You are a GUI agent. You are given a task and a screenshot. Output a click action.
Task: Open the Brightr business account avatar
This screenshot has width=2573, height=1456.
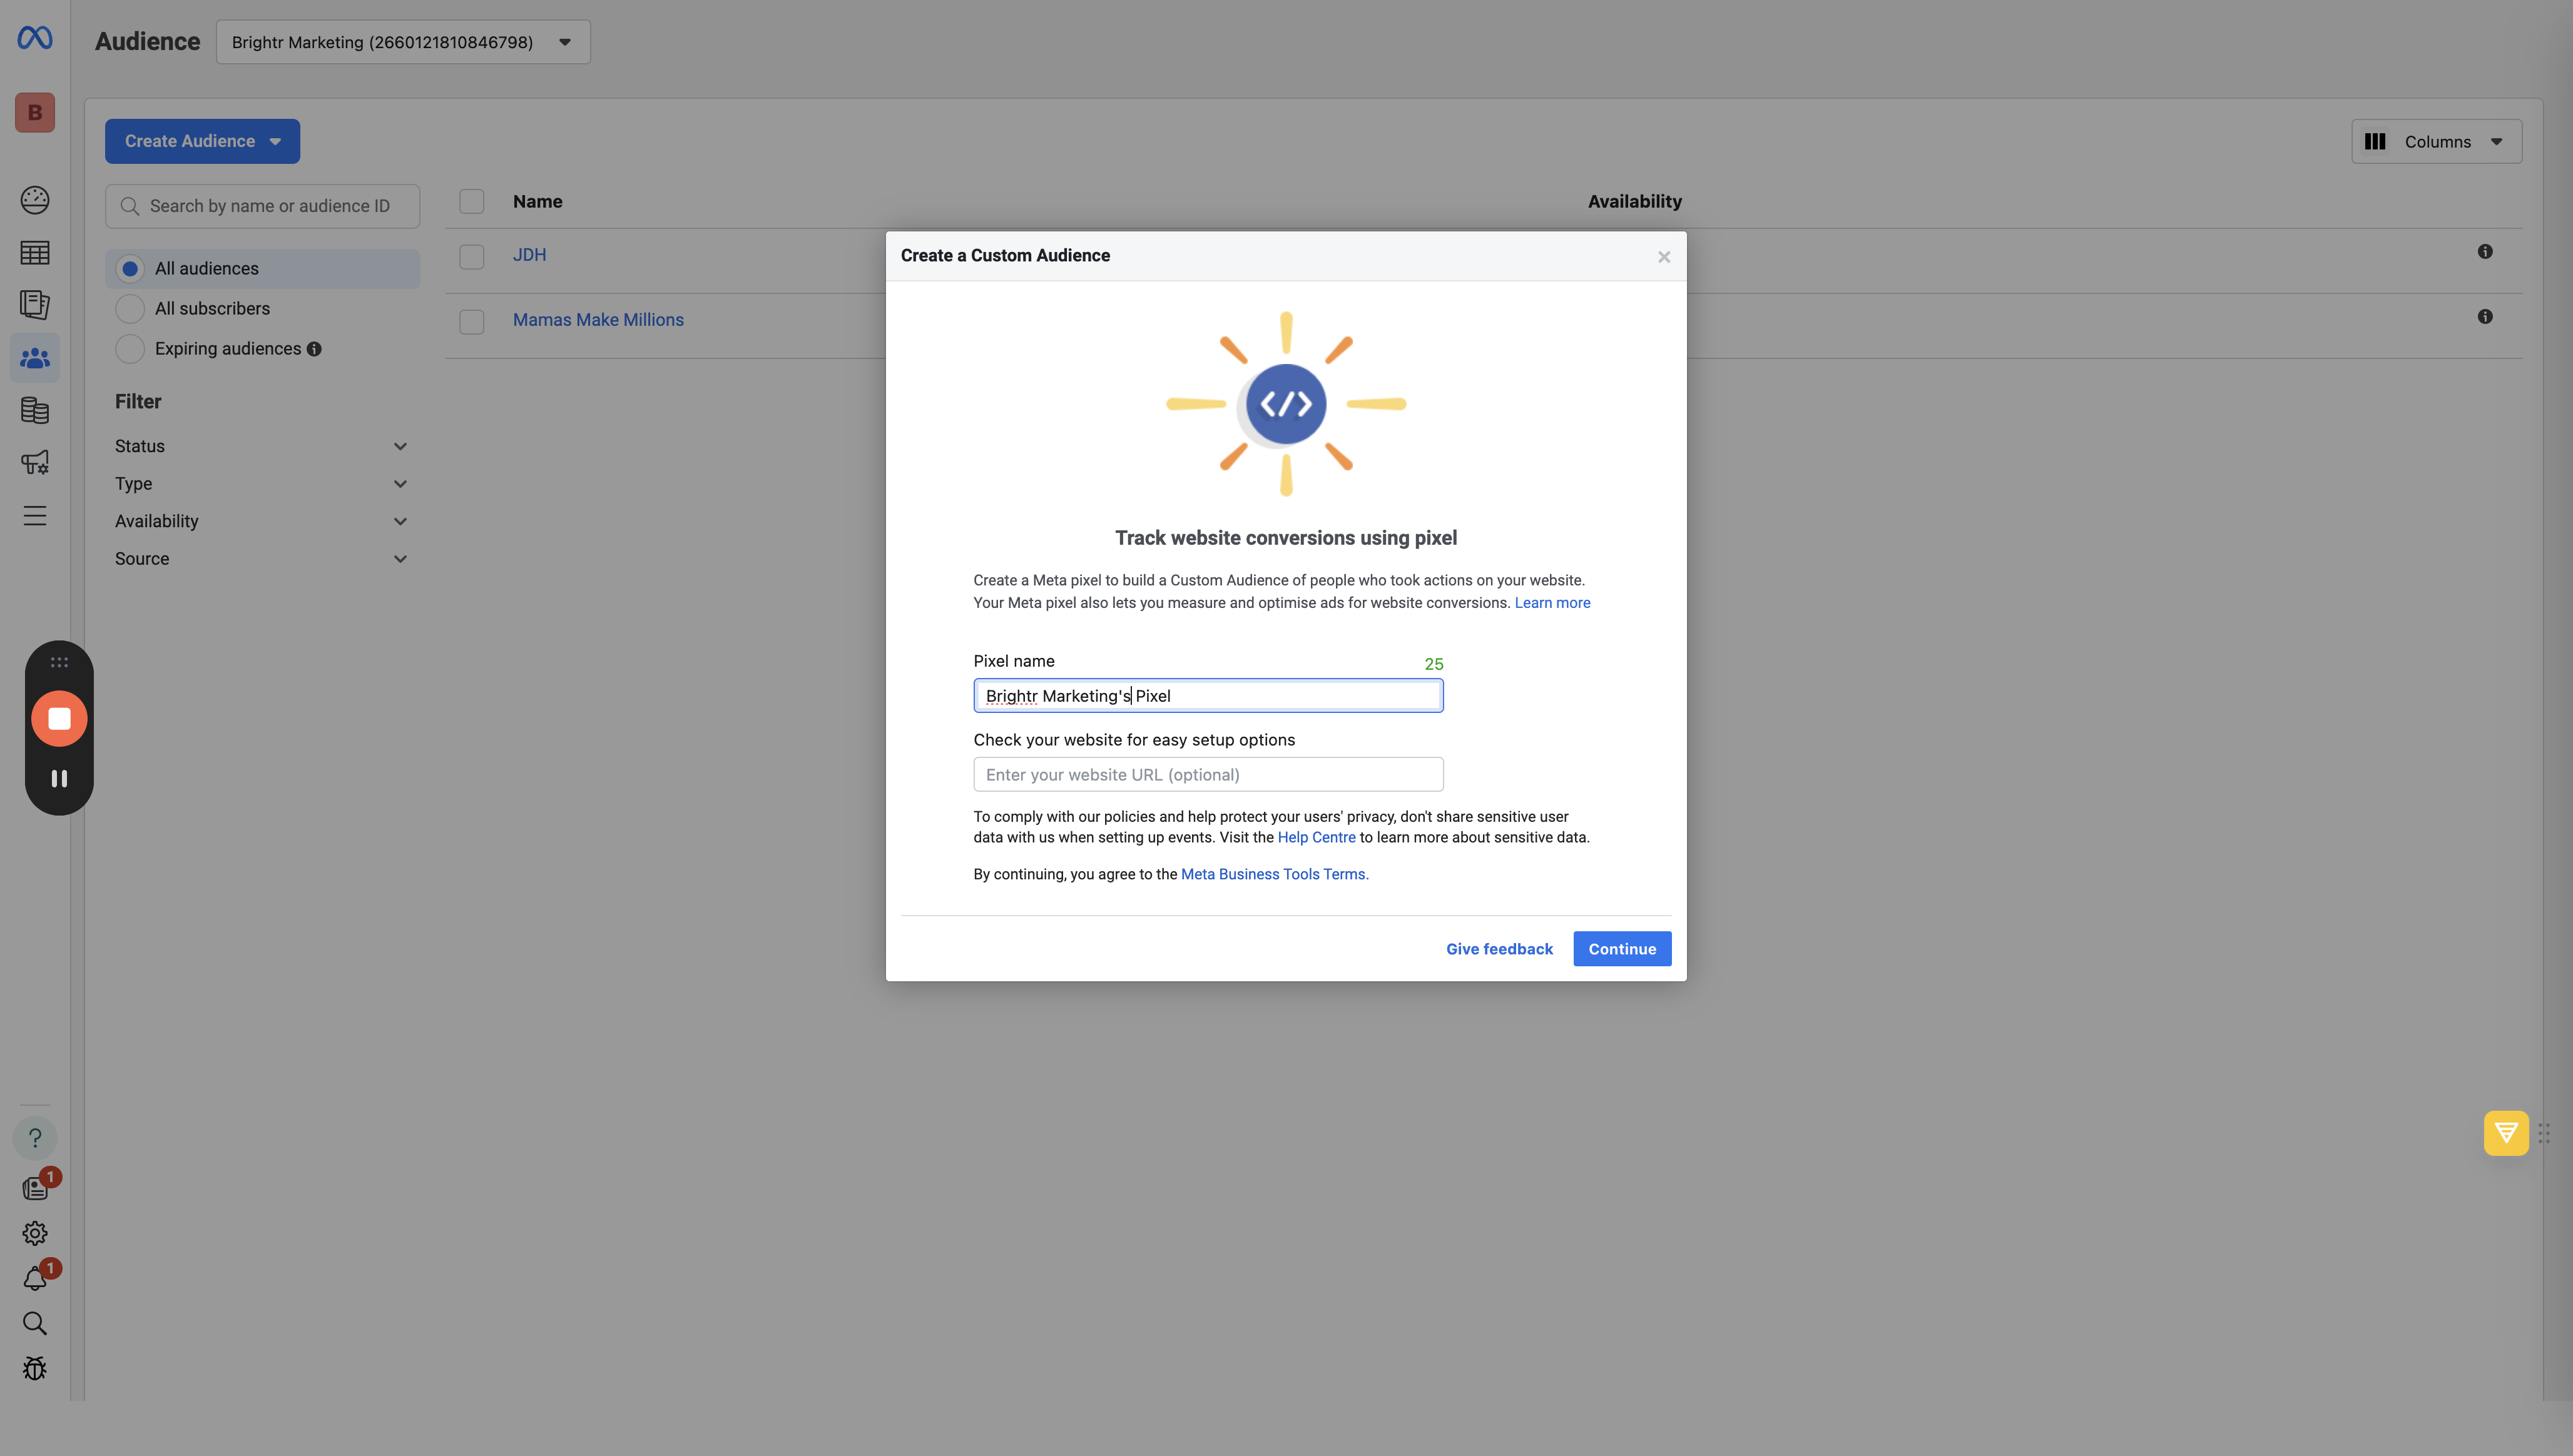(x=35, y=112)
